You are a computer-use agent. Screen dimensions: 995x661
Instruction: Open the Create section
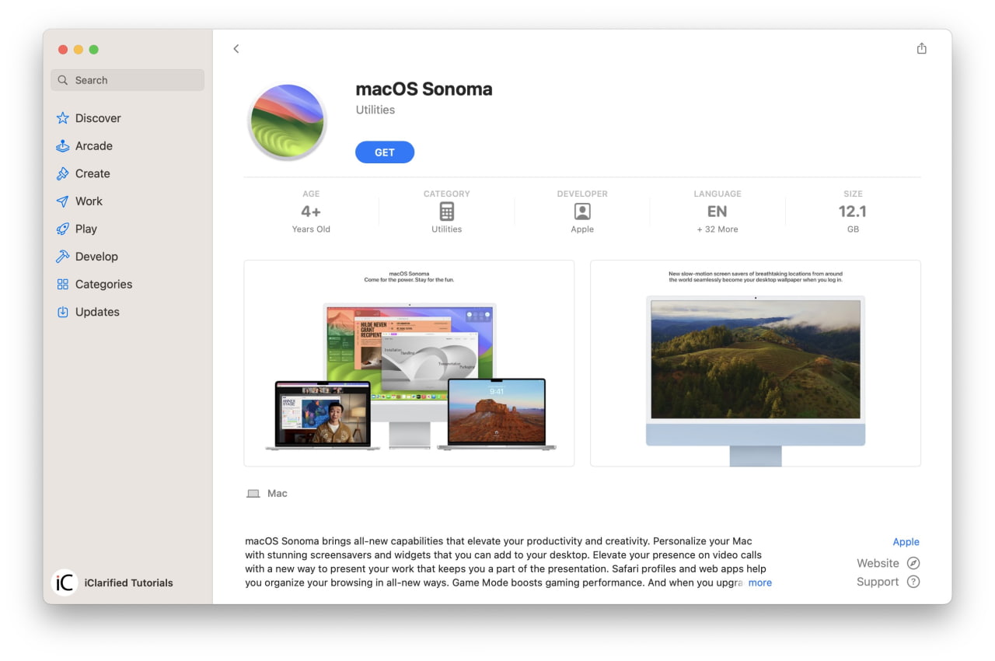(x=92, y=173)
